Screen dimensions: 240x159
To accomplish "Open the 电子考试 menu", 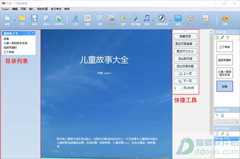I will 56,9.
